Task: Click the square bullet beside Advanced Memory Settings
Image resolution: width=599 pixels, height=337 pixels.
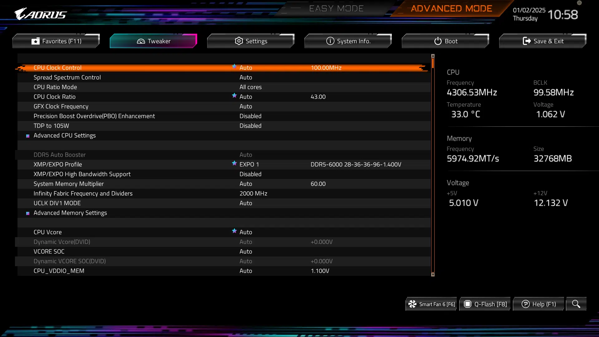Action: [x=28, y=213]
